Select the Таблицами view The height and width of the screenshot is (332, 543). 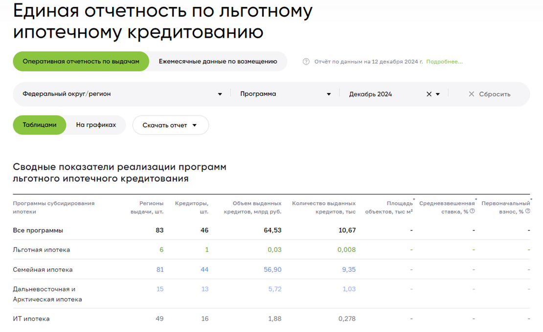pyautogui.click(x=40, y=125)
